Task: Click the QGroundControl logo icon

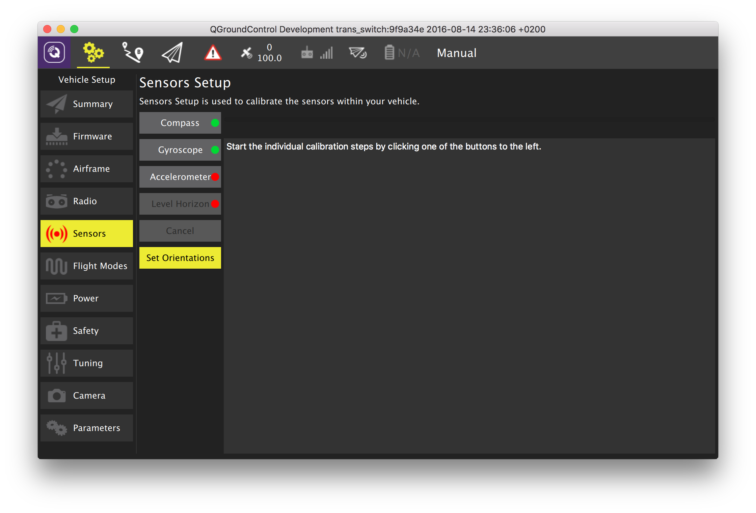Action: [54, 53]
